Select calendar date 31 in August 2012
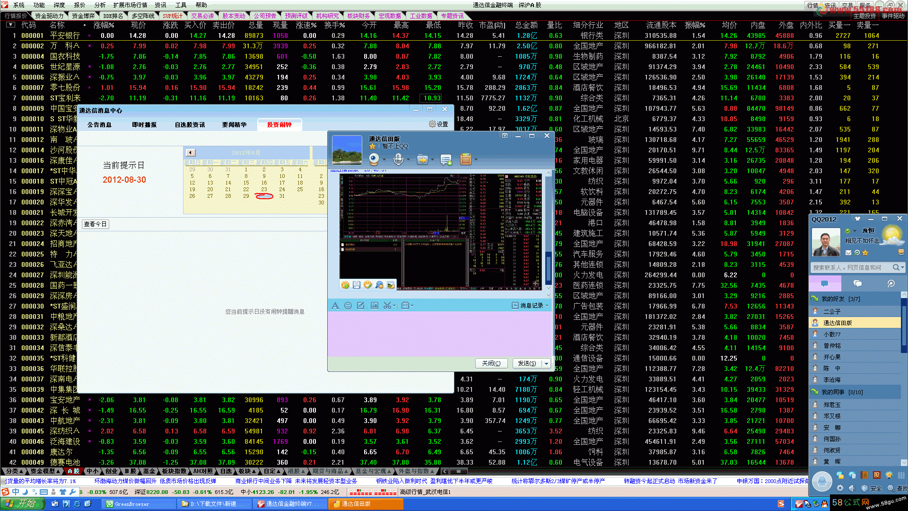The image size is (908, 511). tap(282, 196)
